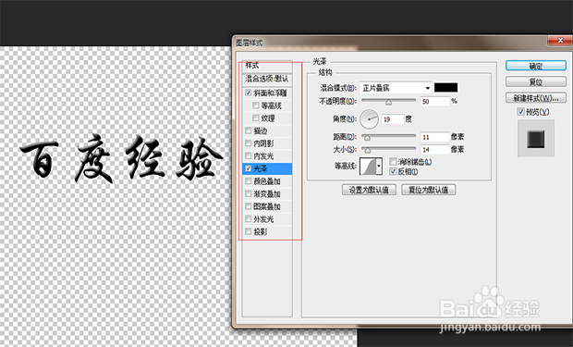Click the opacity value field showing 50
The width and height of the screenshot is (573, 347).
pos(435,102)
